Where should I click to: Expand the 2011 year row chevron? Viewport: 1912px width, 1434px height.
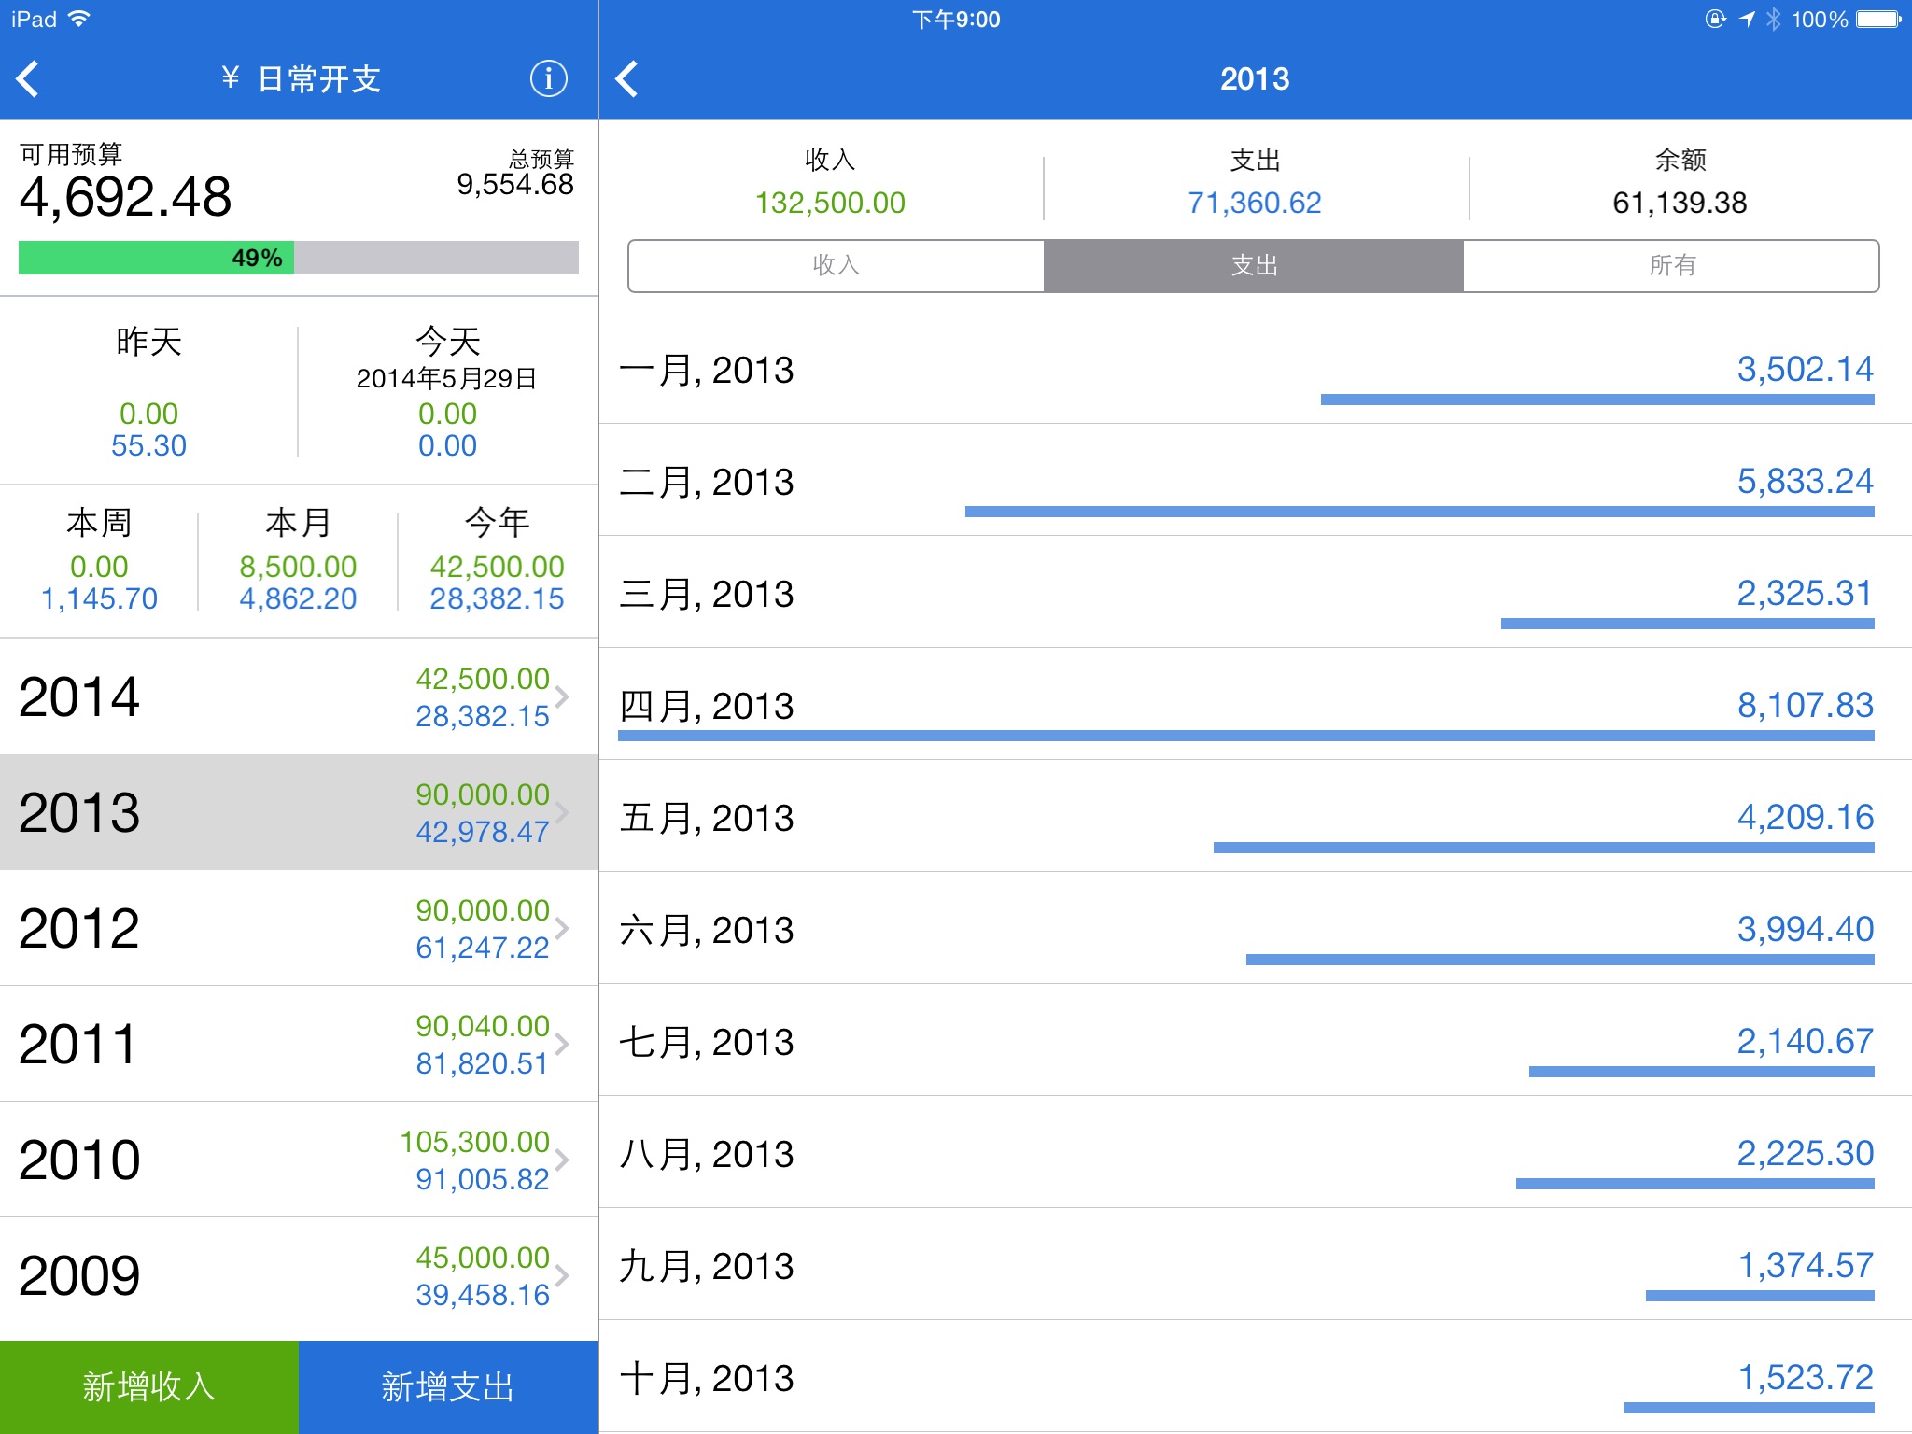tap(562, 1044)
